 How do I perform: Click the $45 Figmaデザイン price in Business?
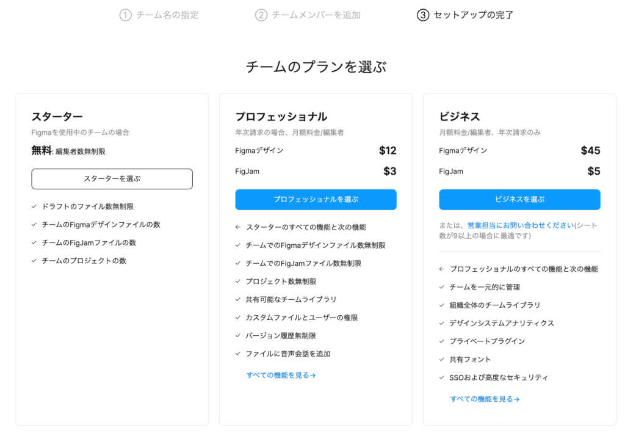(x=590, y=151)
